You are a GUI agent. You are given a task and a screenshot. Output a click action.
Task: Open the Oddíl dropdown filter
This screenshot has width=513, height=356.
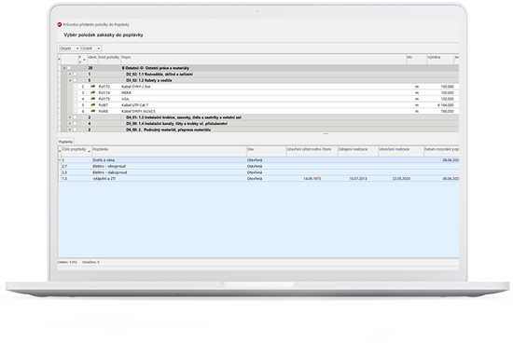point(91,48)
